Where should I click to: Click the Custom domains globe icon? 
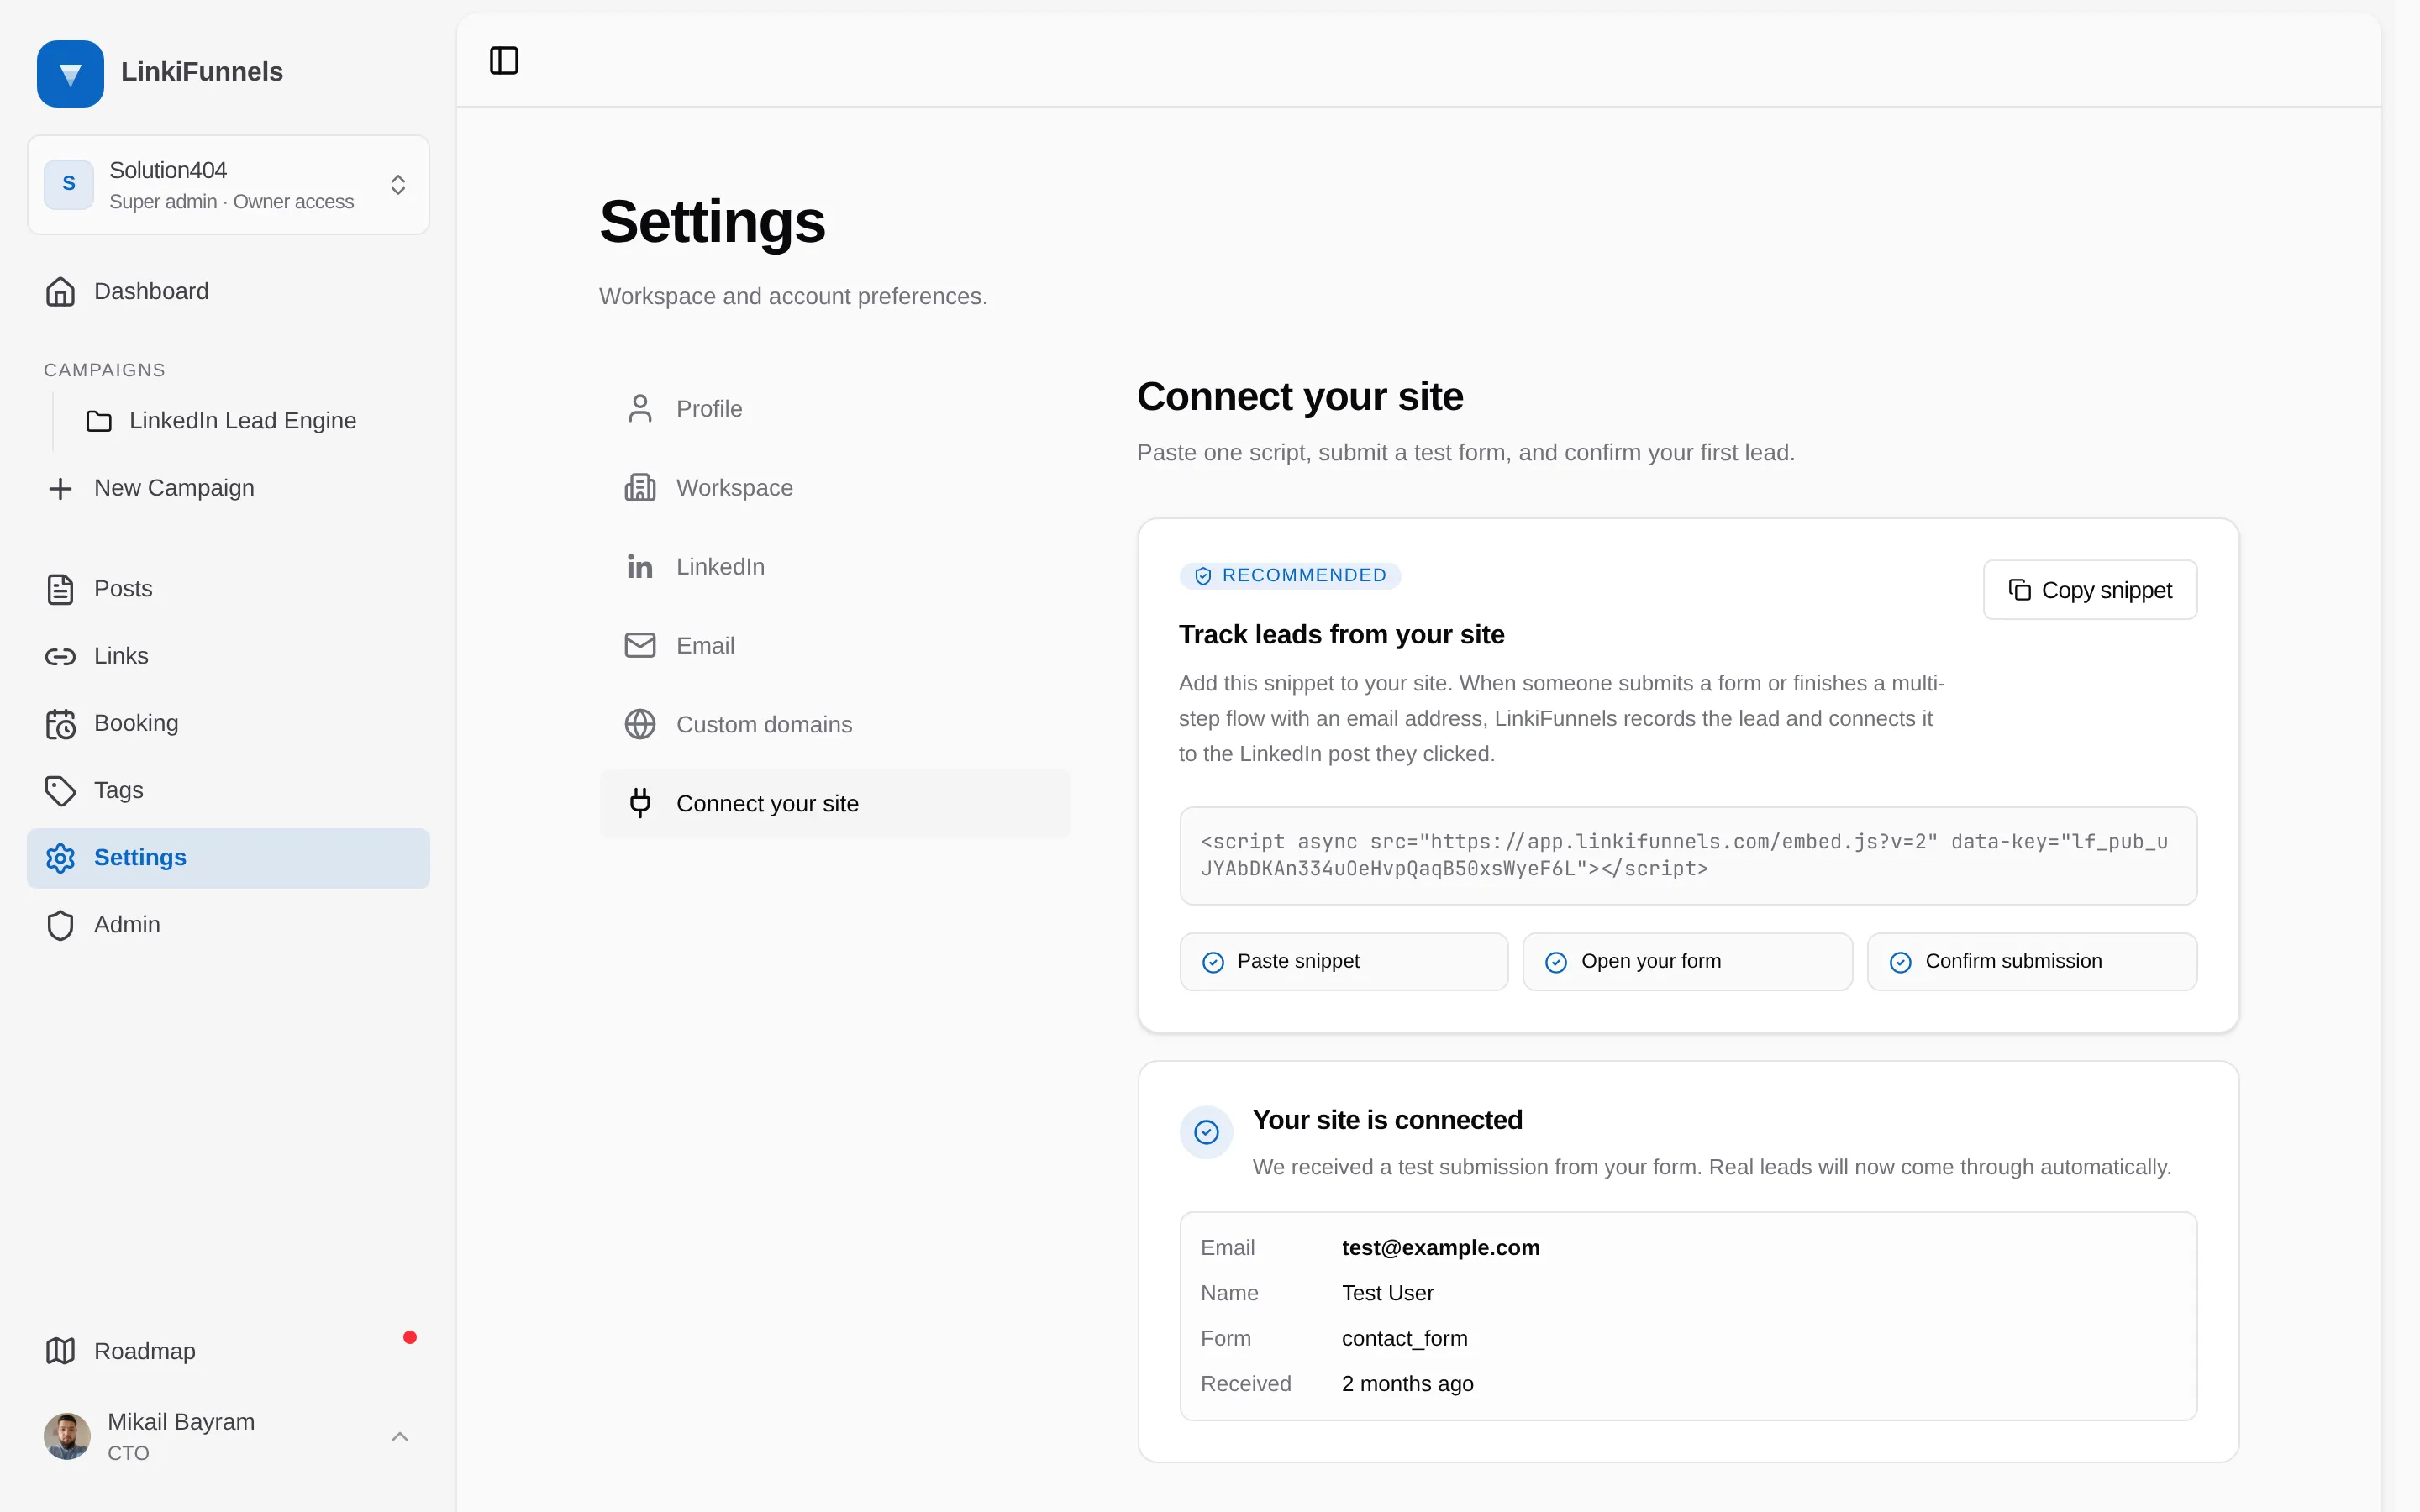click(x=640, y=724)
